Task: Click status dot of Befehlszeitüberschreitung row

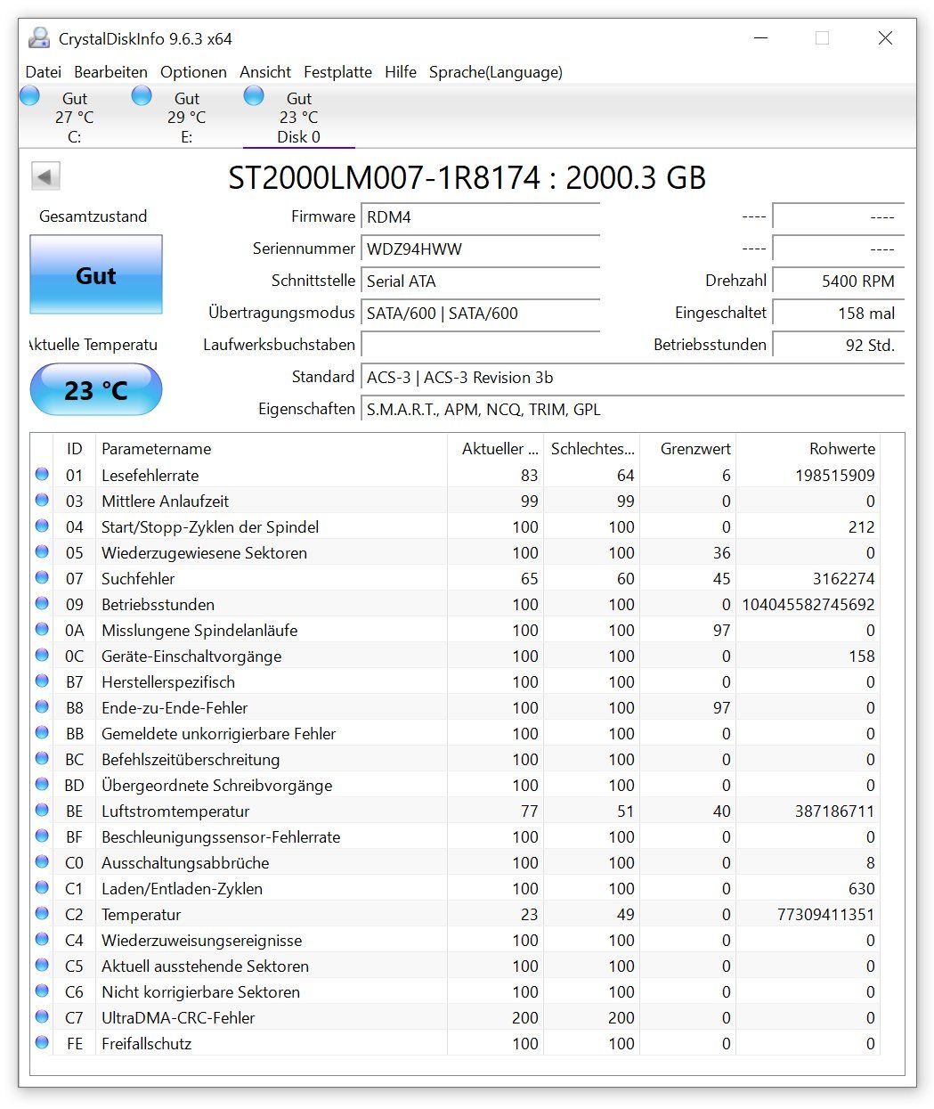Action: coord(42,759)
